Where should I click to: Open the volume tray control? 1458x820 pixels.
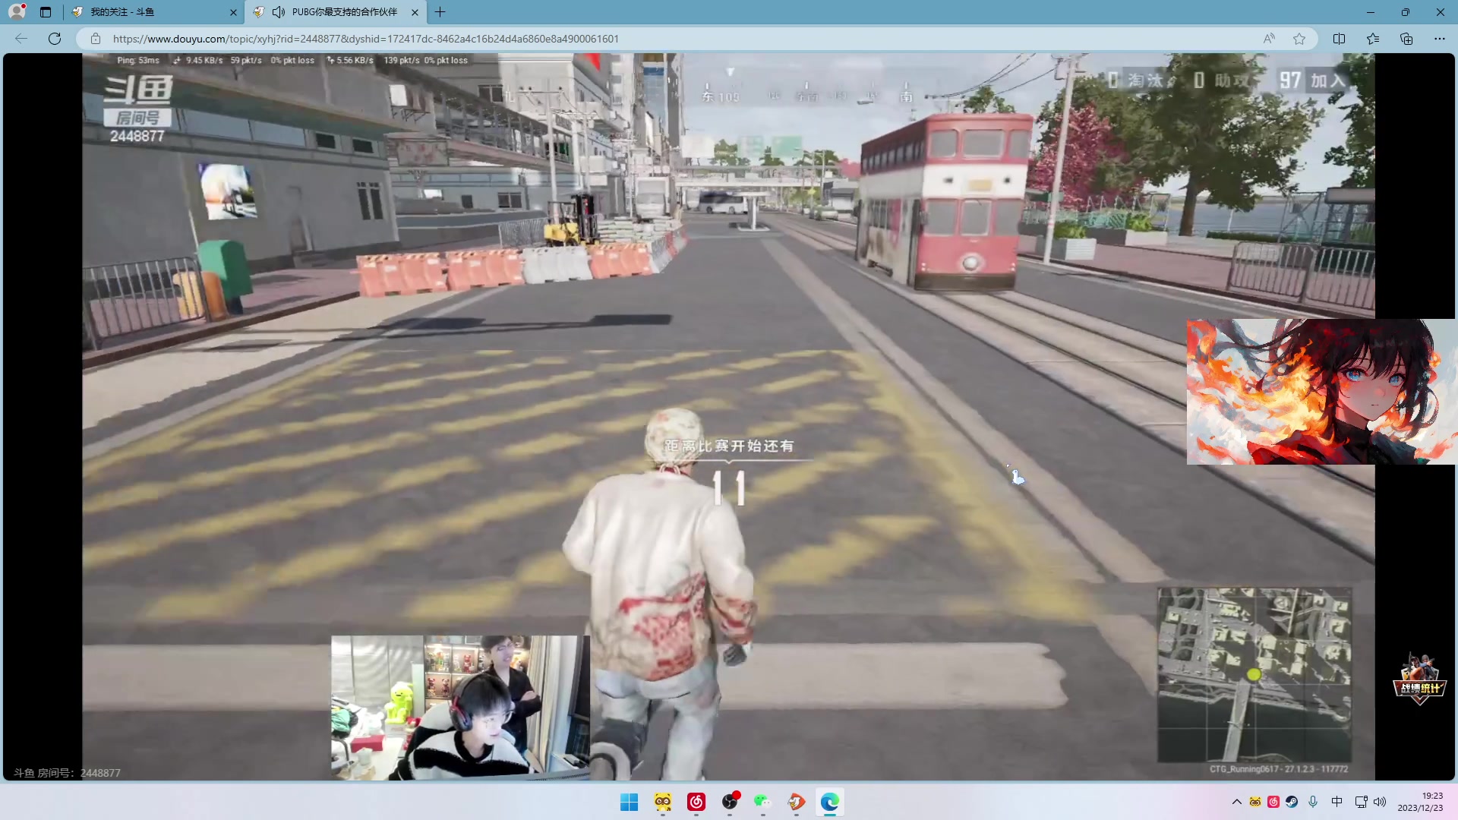coord(1380,802)
